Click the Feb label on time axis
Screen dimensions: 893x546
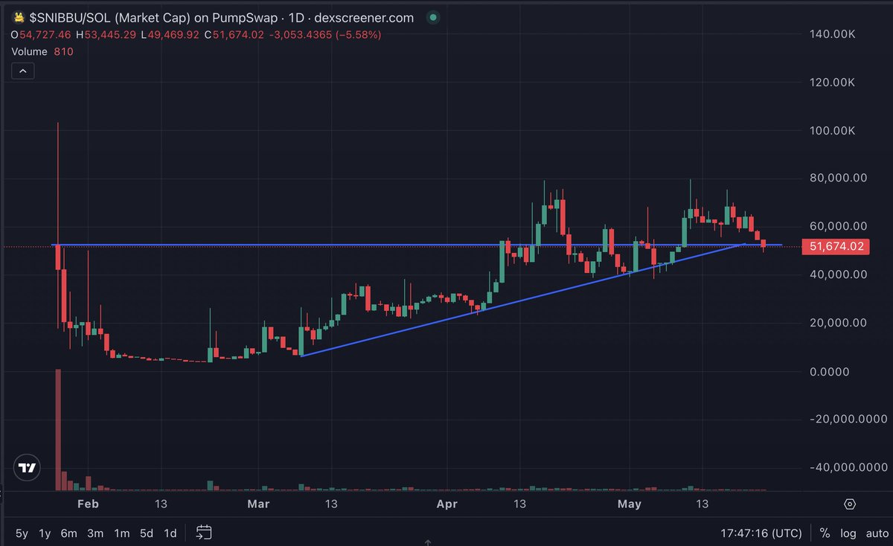click(88, 504)
